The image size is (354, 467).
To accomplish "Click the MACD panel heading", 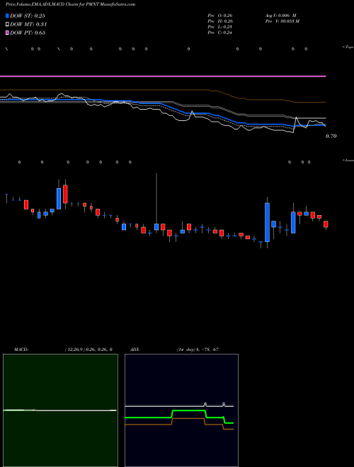I will click(x=21, y=350).
